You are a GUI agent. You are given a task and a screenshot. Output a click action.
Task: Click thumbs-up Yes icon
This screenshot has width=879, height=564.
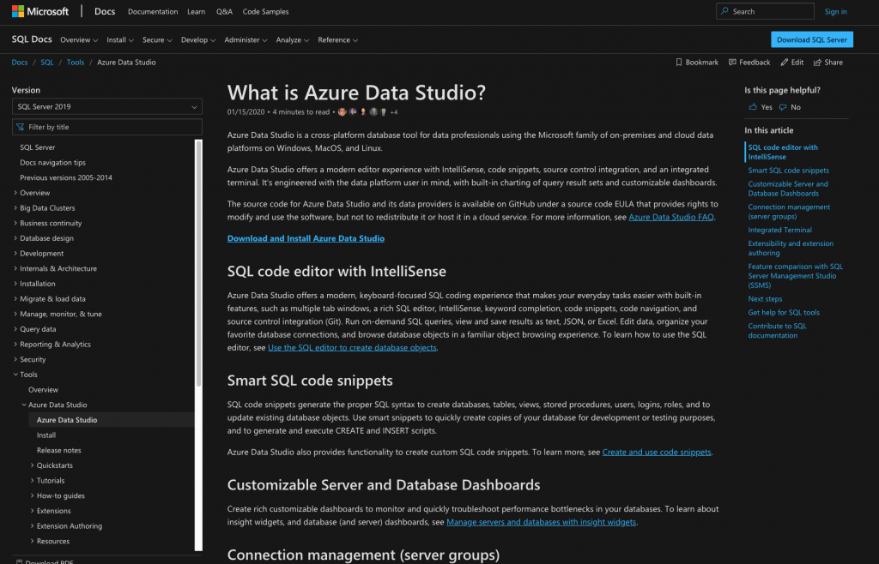pyautogui.click(x=753, y=107)
